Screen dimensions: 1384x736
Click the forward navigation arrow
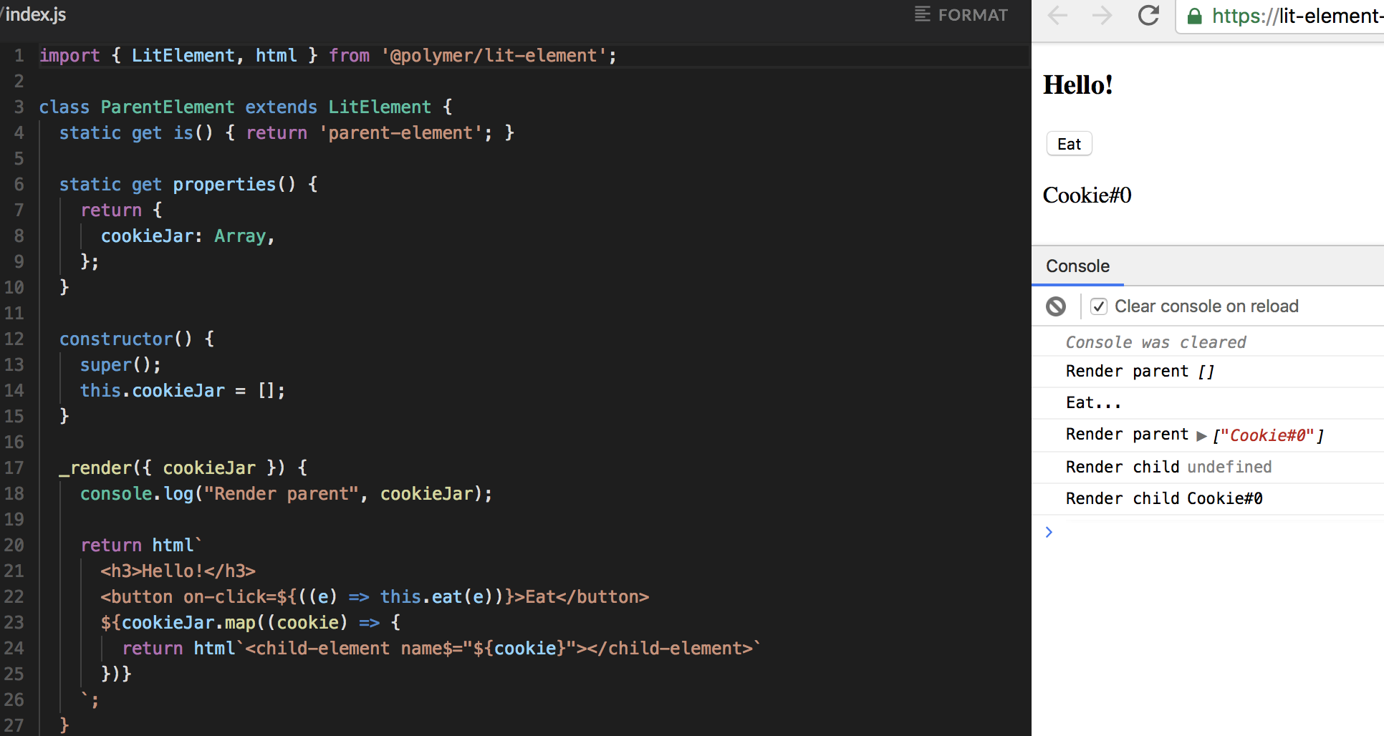coord(1102,16)
